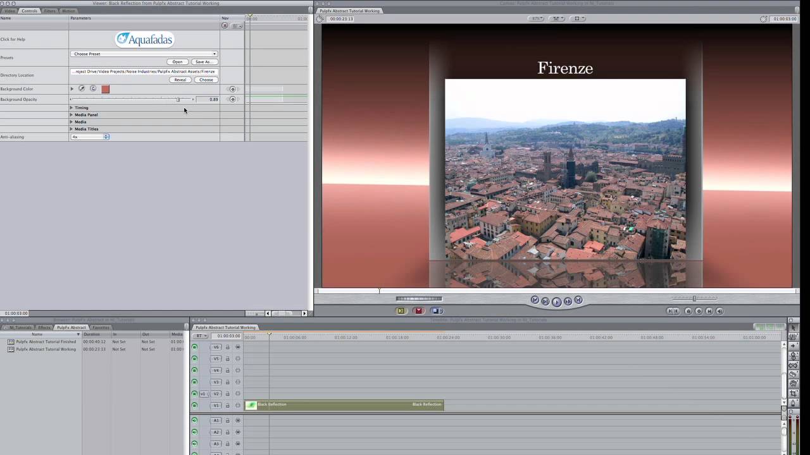The image size is (810, 455).
Task: Pick background color with the eyedropper
Action: pos(82,88)
